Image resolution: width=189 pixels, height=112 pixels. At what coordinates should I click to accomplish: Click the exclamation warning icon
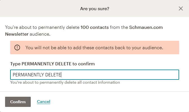pyautogui.click(x=17, y=48)
